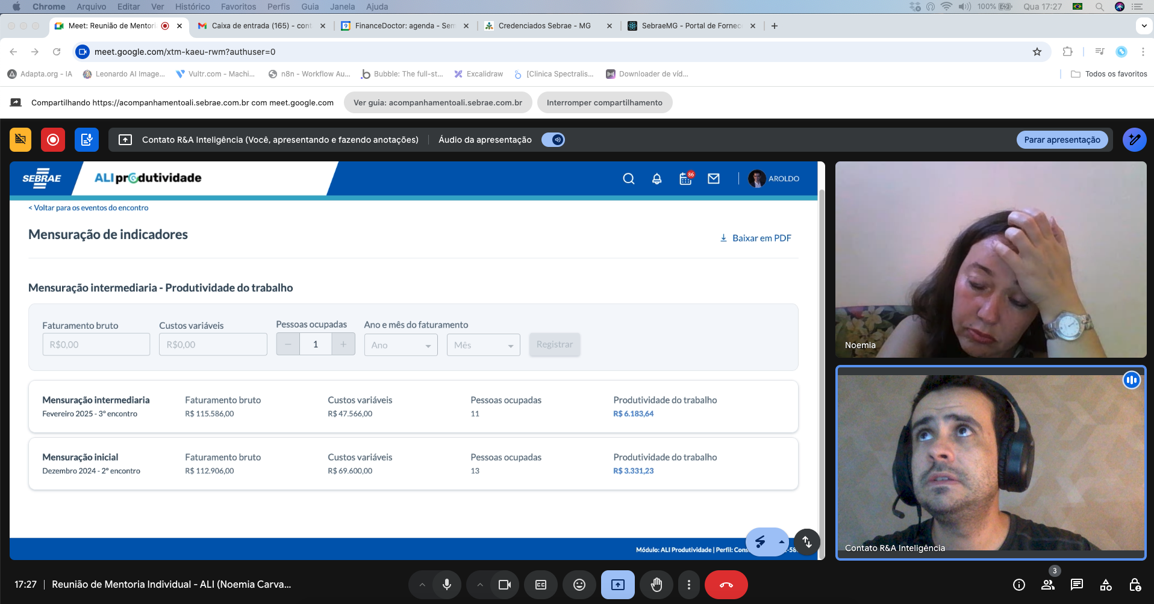Click the Interromper compartilhamento button
This screenshot has width=1154, height=604.
pyautogui.click(x=605, y=102)
